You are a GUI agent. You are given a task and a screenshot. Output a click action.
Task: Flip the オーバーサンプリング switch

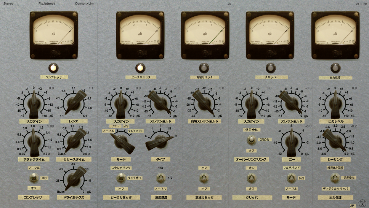click(x=251, y=140)
